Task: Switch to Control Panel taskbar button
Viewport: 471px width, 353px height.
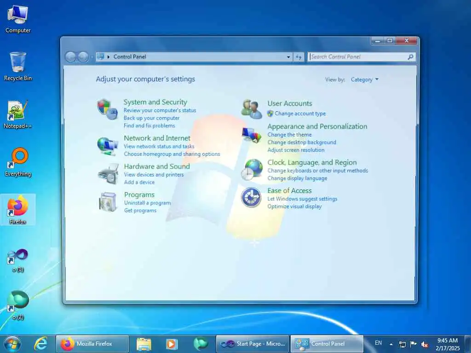Action: pos(327,344)
